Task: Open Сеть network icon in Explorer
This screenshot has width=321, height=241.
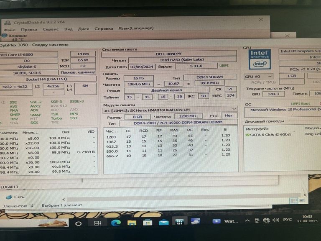Action: pos(9,197)
